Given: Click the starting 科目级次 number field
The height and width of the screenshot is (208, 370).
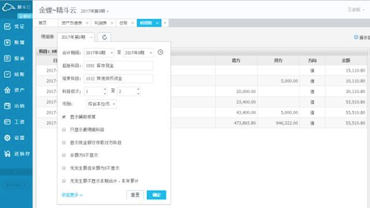Looking at the screenshot, I should (x=96, y=91).
